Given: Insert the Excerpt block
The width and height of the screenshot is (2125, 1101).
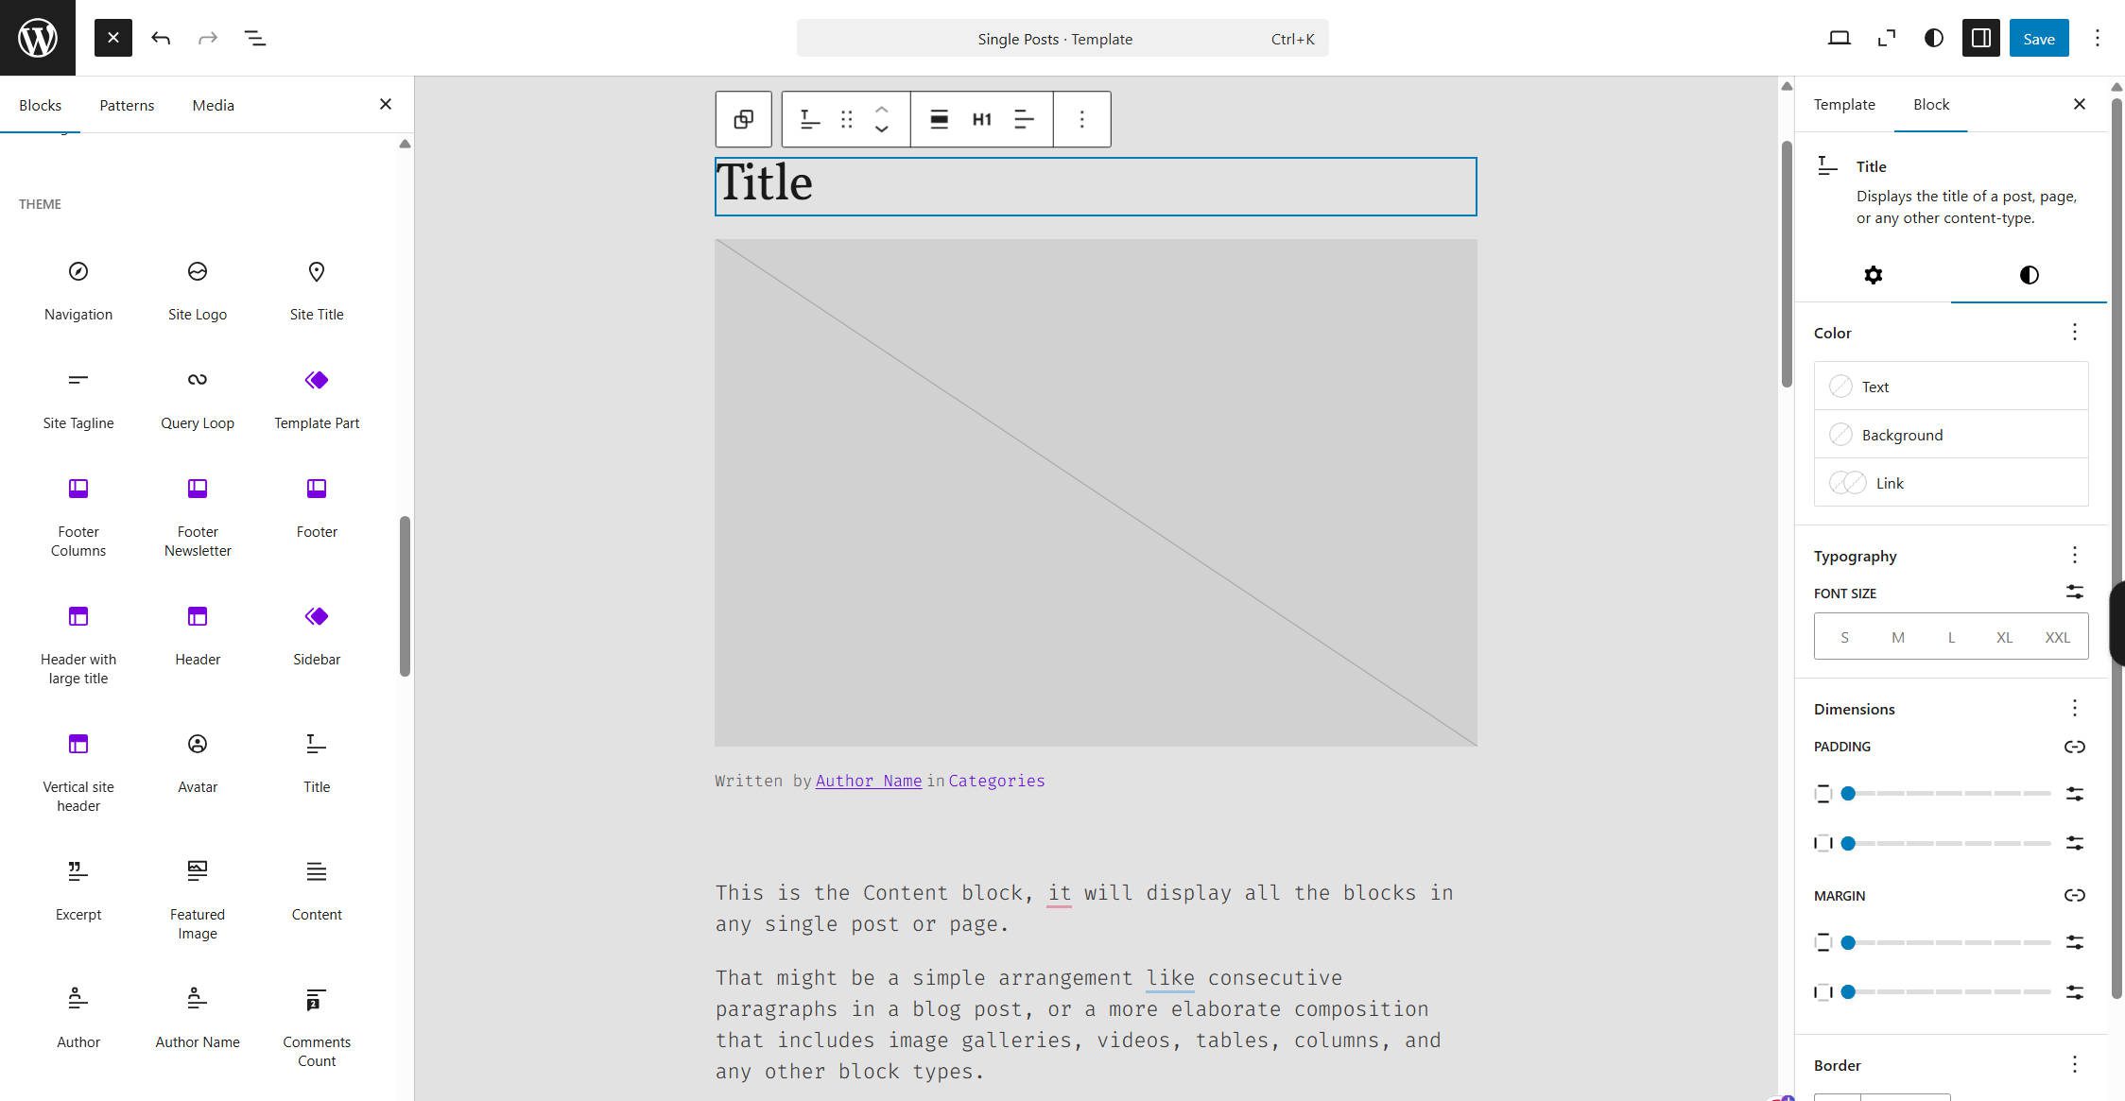Looking at the screenshot, I should coord(78,891).
